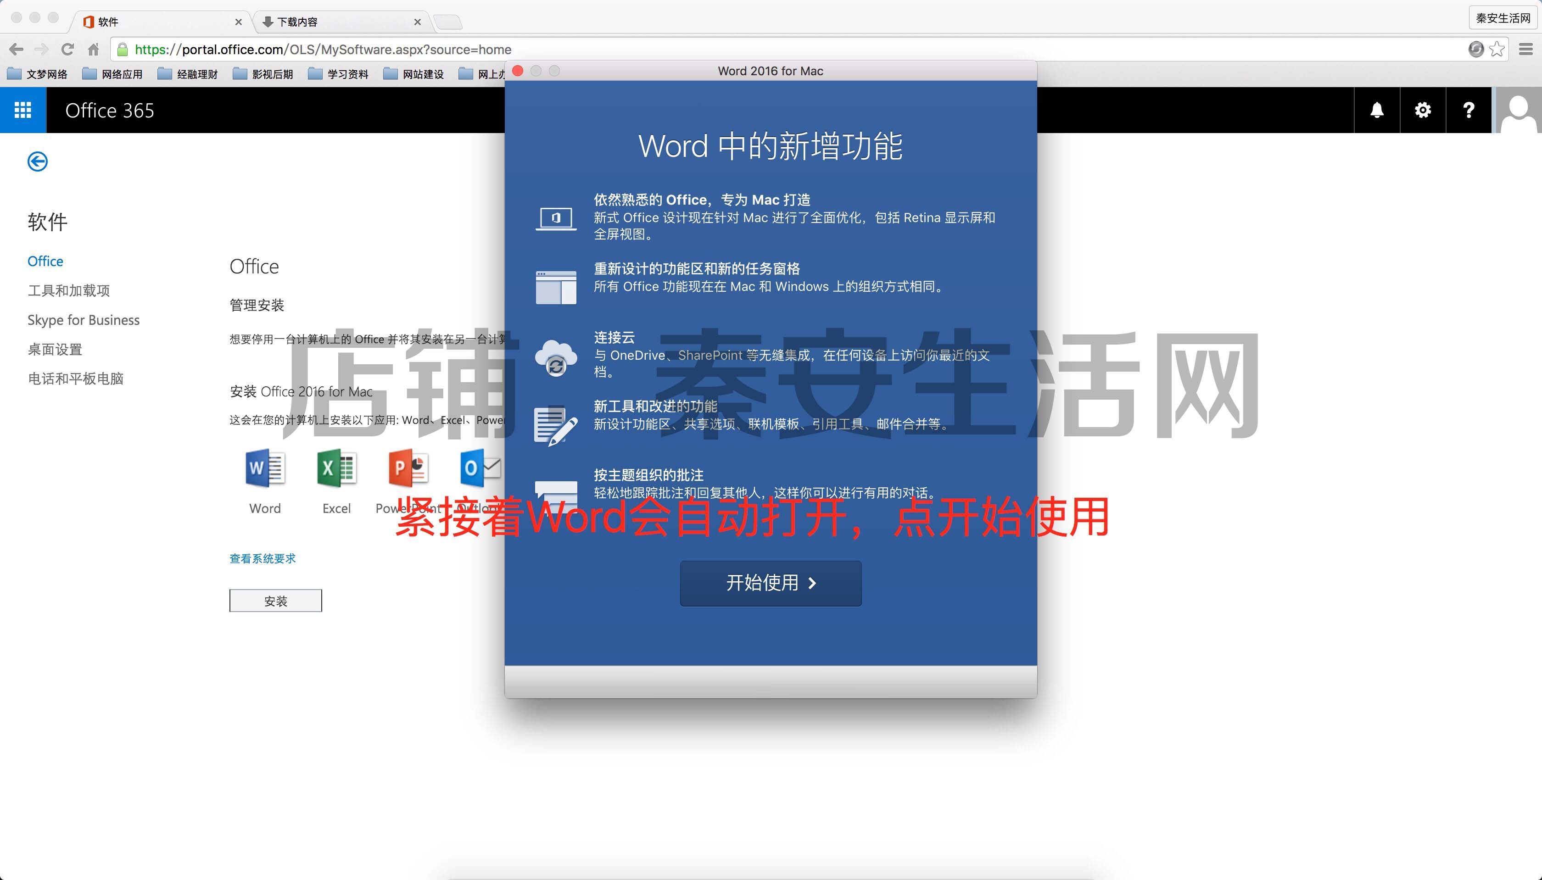Click the laptop Office icon in Word dialog
This screenshot has width=1542, height=880.
pos(555,218)
